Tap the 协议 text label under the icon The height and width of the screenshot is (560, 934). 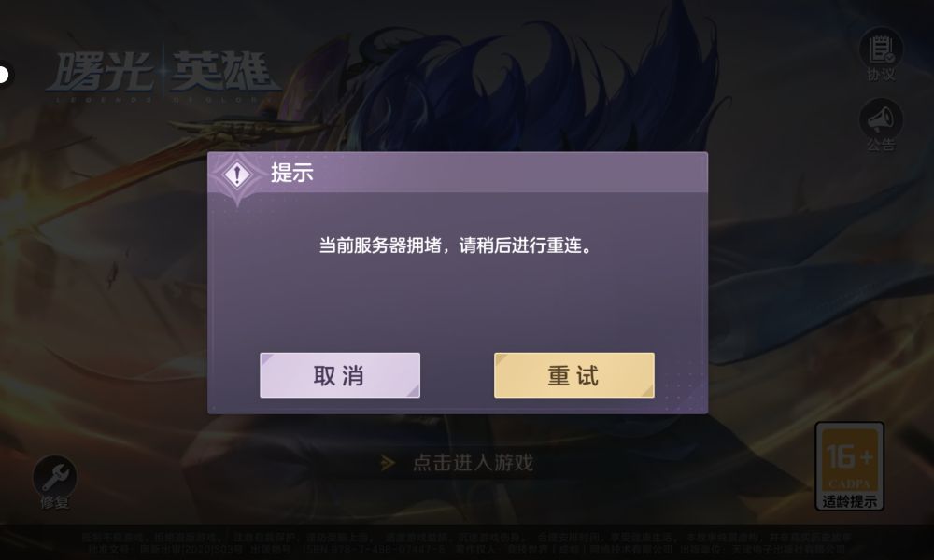881,75
